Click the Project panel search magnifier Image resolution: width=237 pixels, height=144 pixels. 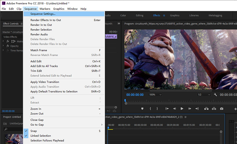click(x=6, y=129)
